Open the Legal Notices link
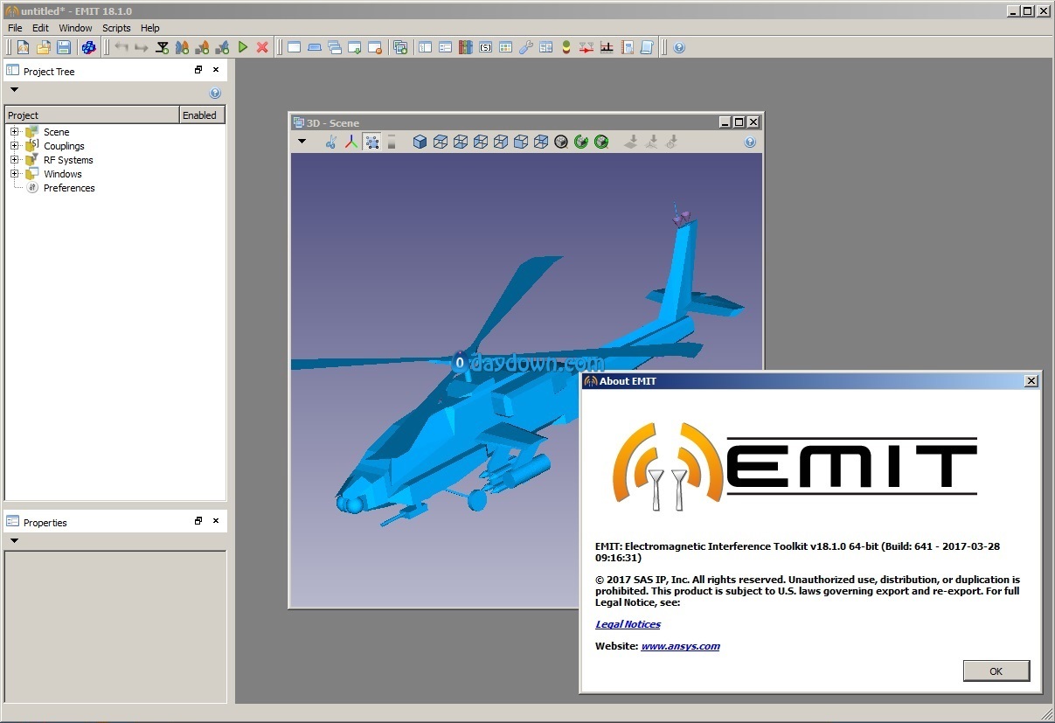This screenshot has width=1055, height=723. (x=628, y=624)
